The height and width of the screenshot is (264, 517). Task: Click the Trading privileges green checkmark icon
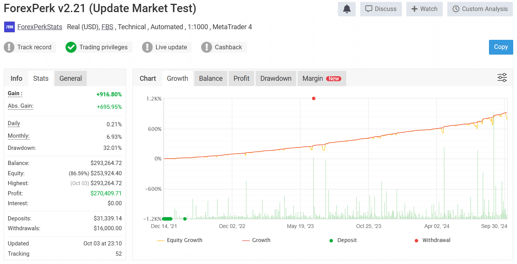(x=71, y=47)
